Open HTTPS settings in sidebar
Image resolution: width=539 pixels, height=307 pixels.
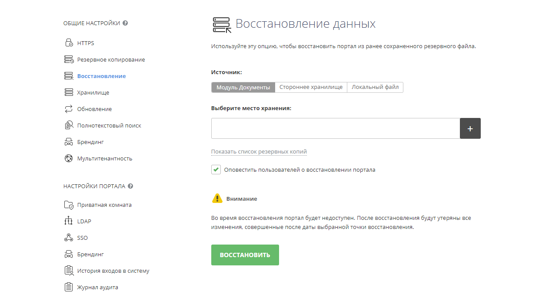86,43
